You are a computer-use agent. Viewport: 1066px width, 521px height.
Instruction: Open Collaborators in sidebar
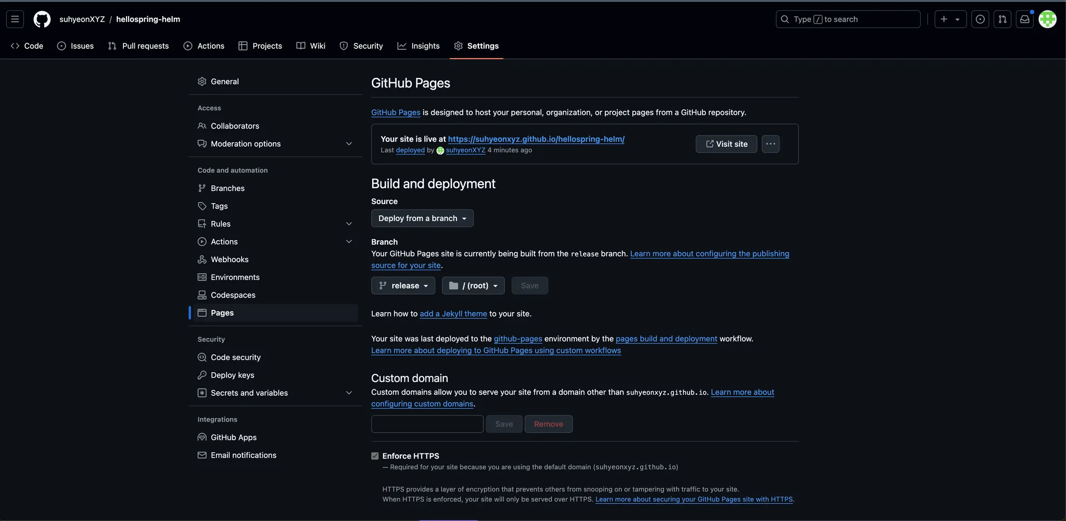(275, 126)
